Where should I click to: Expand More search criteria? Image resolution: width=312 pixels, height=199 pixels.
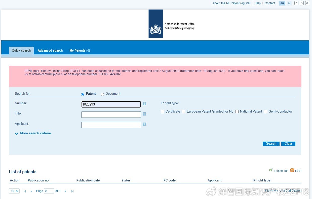pyautogui.click(x=33, y=133)
